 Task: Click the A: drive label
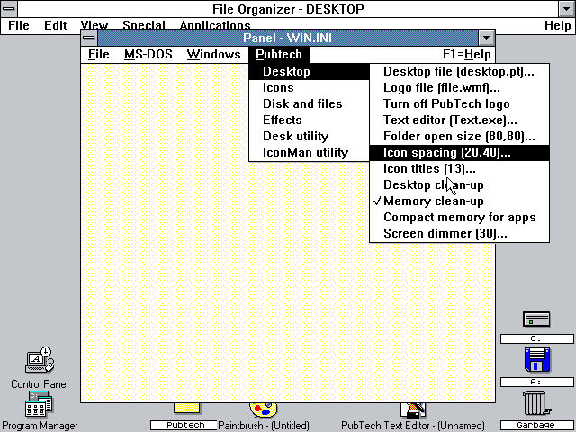536,382
